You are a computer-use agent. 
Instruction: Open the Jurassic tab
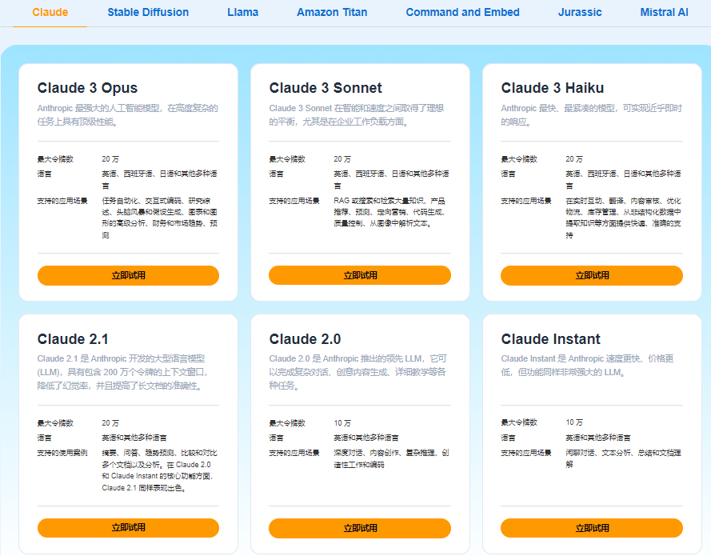[x=580, y=12]
